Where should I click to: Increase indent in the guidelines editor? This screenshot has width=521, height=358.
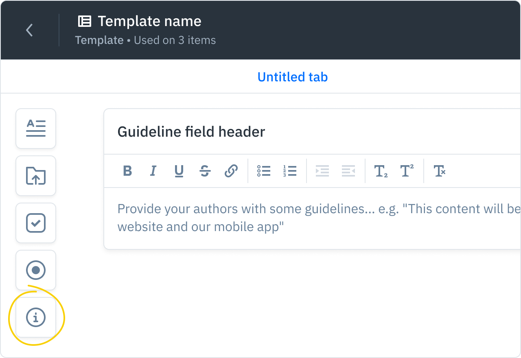pos(322,171)
